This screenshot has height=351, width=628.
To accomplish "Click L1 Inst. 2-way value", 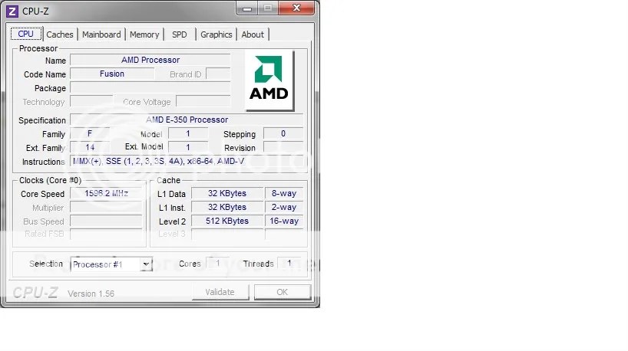I will (284, 207).
